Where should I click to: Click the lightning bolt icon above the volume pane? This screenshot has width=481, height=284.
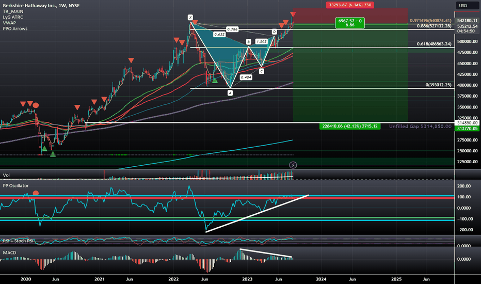(x=293, y=165)
